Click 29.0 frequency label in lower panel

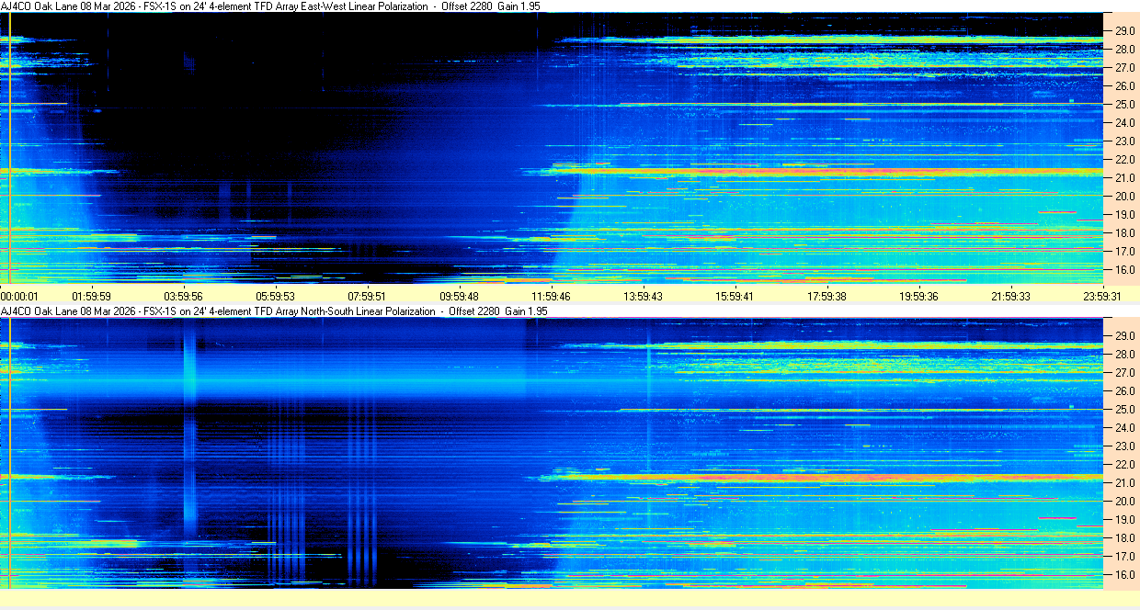point(1125,335)
